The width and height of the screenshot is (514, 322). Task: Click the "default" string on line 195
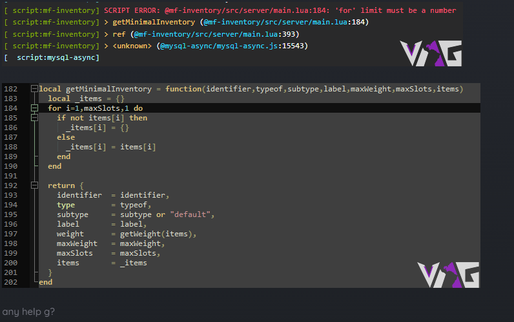click(190, 214)
